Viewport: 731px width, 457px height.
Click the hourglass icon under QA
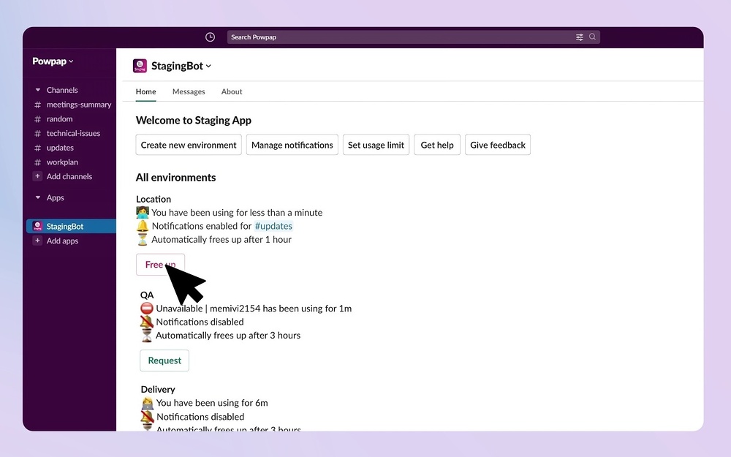click(x=147, y=336)
